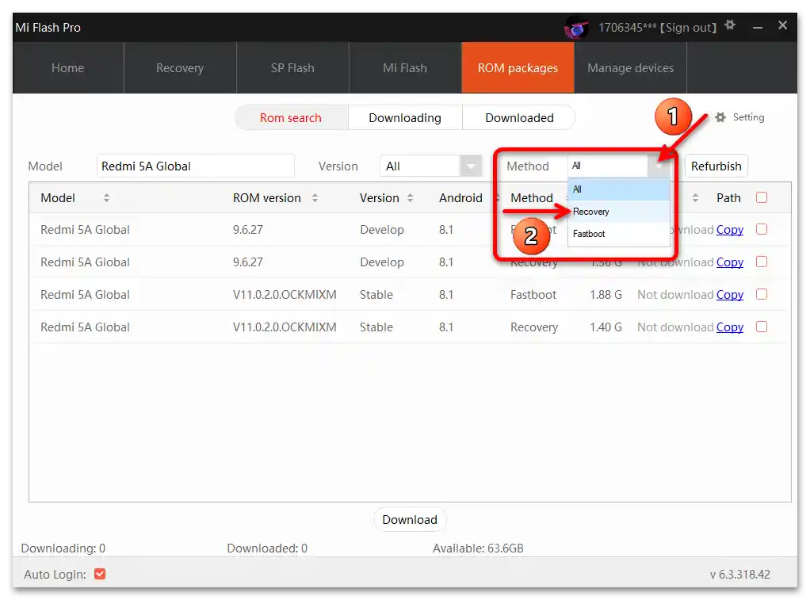810x600 pixels.
Task: Copy link for 9.6.27 second row
Action: (729, 262)
